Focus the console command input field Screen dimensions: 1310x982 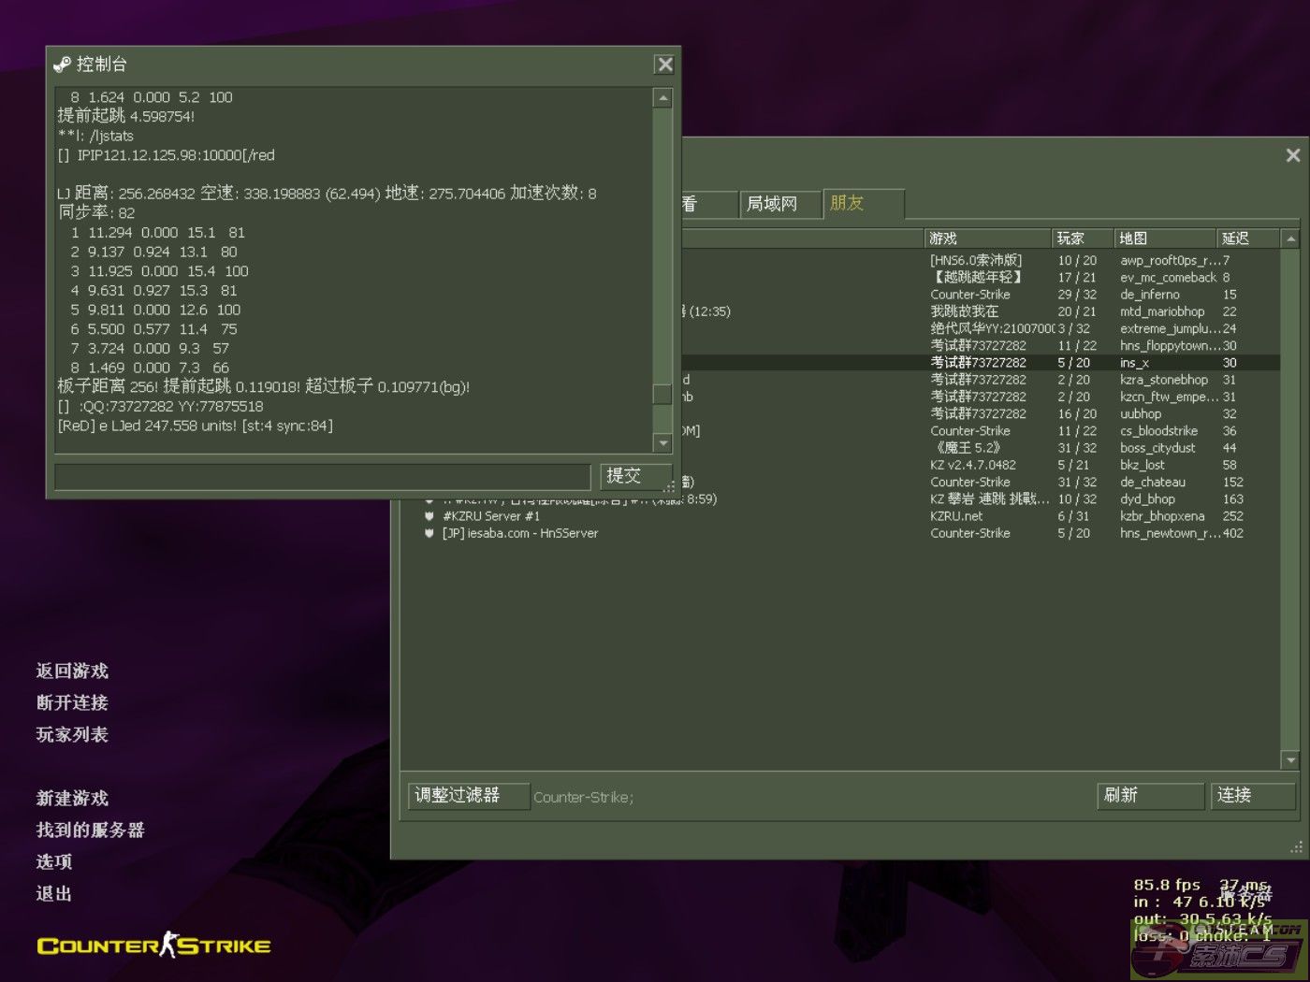[x=322, y=477]
